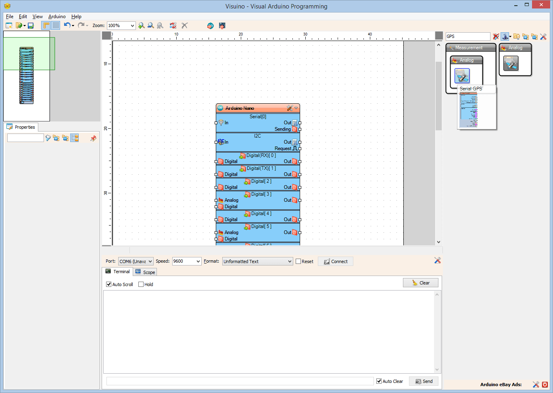Viewport: 553px width, 393px height.
Task: Click the wizard hat filter icon
Action: click(505, 36)
